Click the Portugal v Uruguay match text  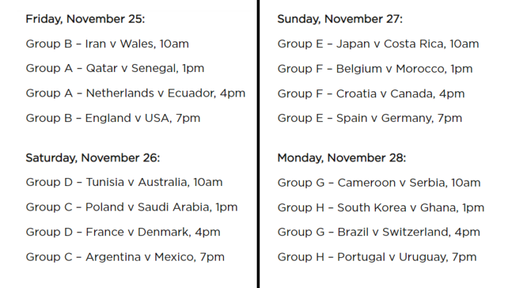(x=377, y=257)
